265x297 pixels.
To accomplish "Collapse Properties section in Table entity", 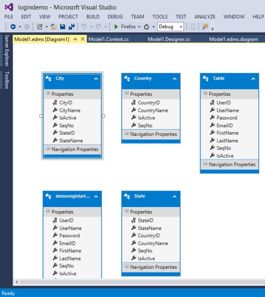I will pyautogui.click(x=205, y=93).
